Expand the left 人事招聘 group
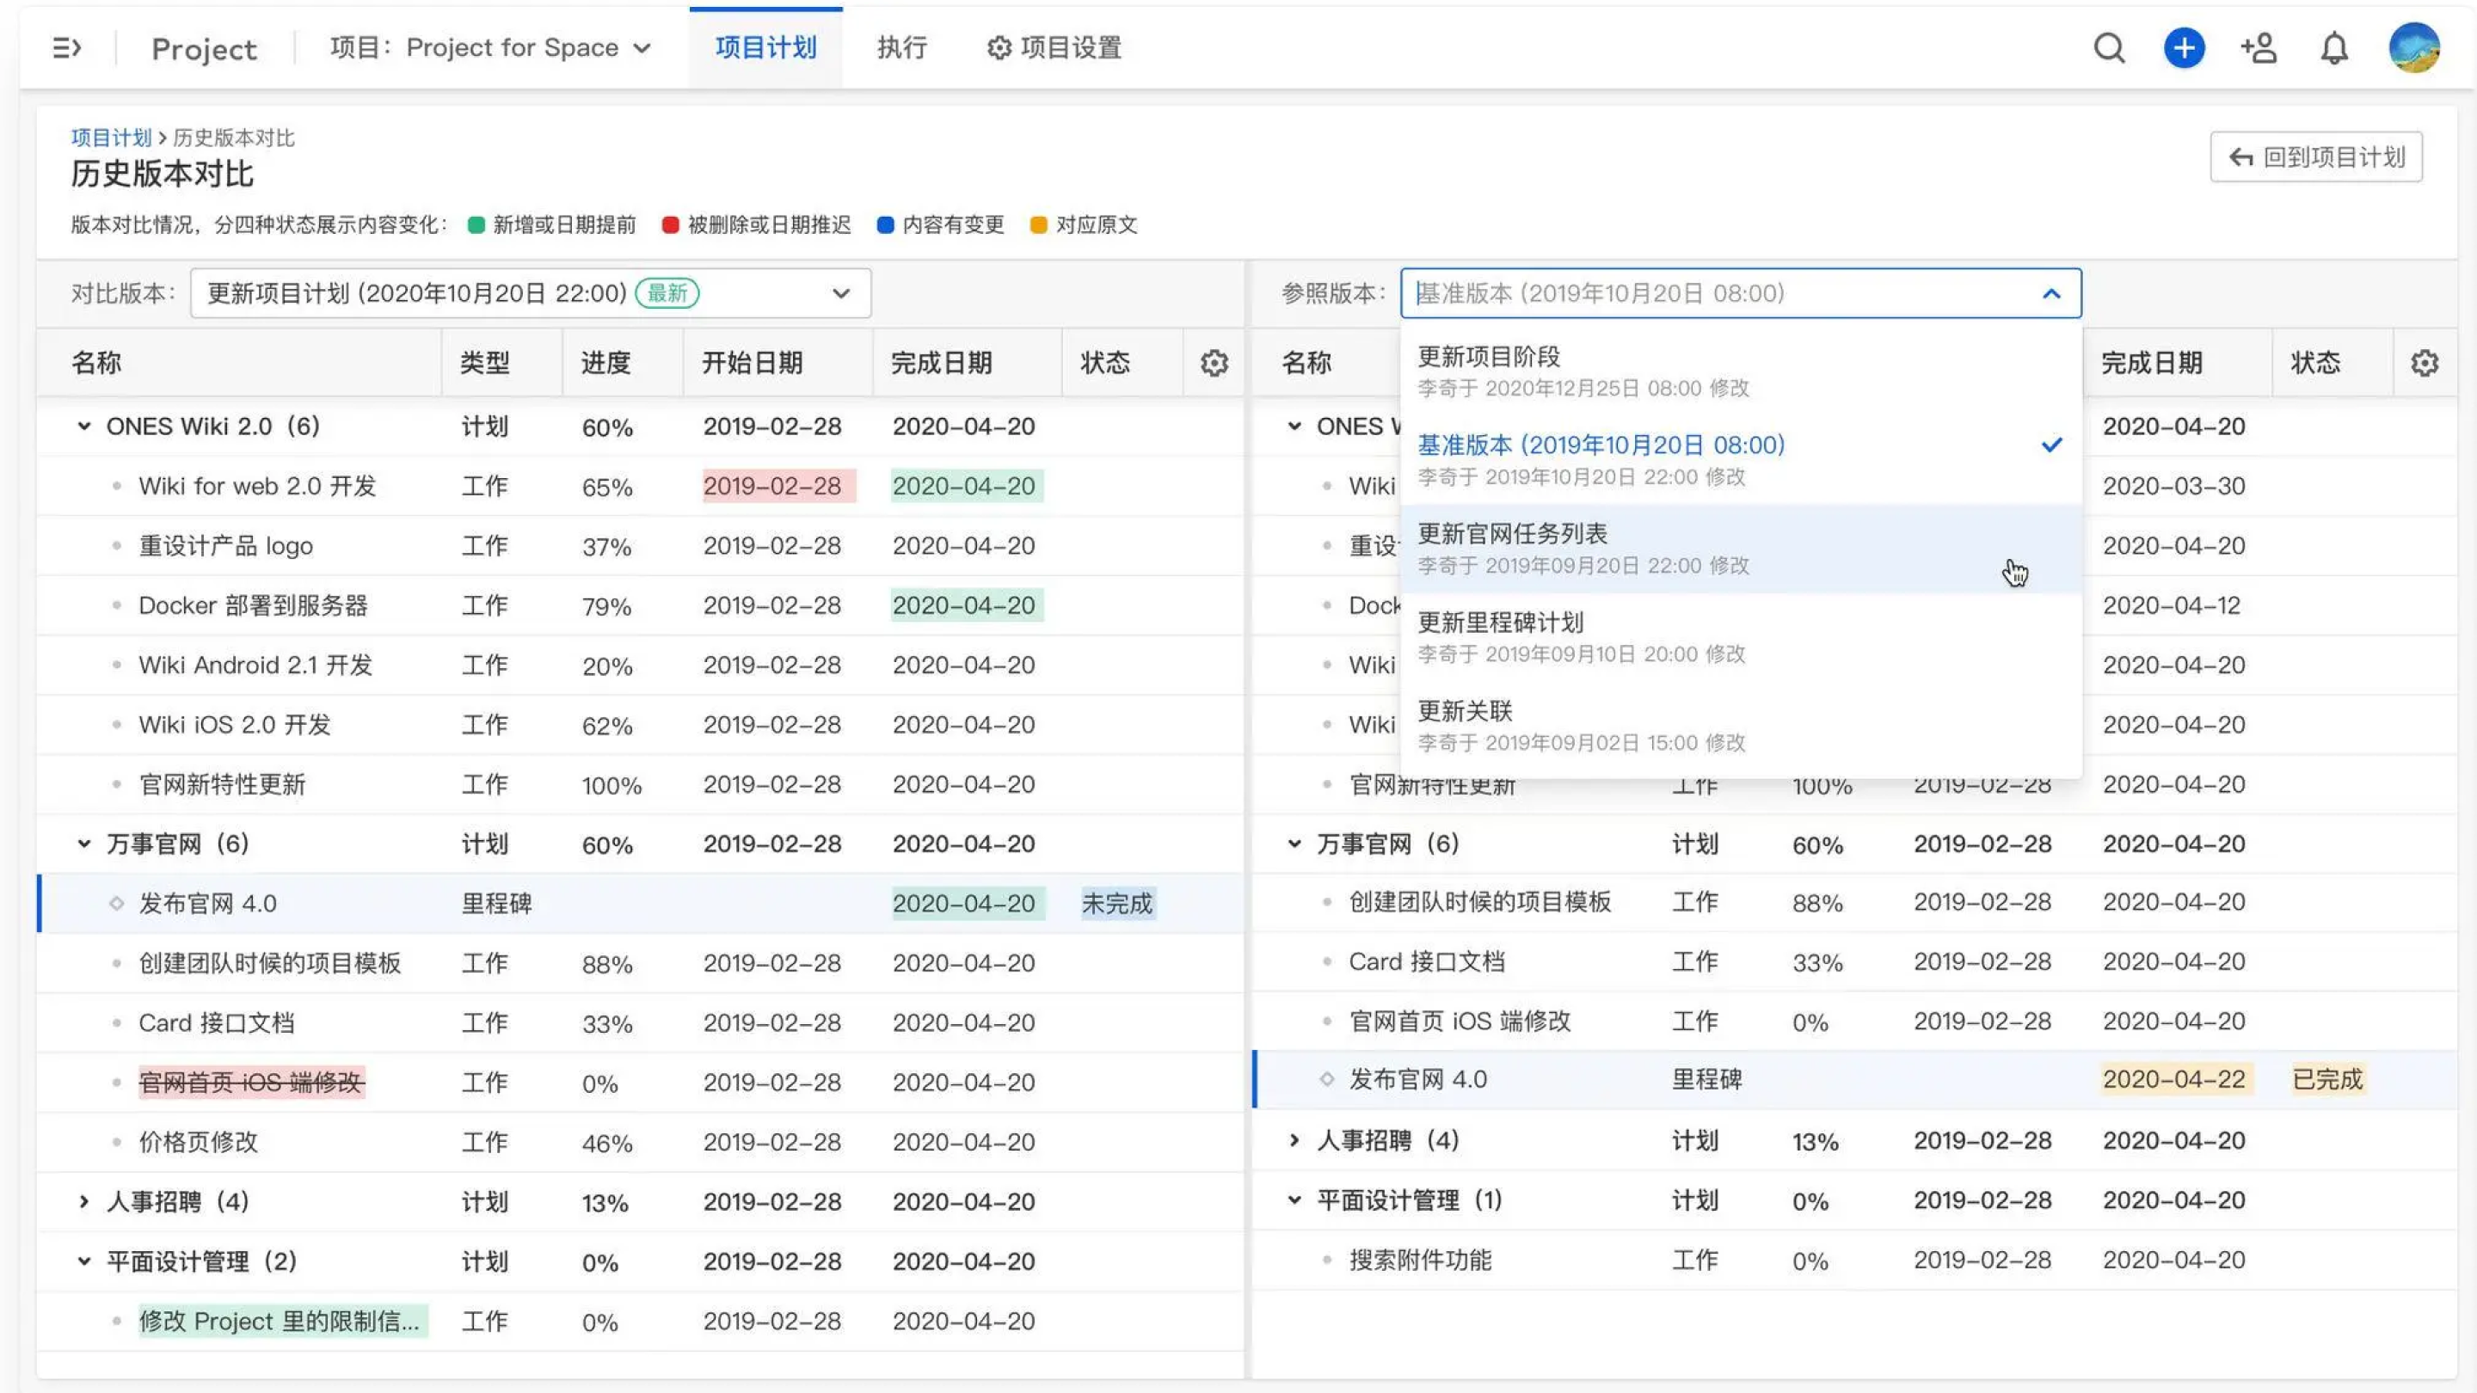Image resolution: width=2477 pixels, height=1393 pixels. pyautogui.click(x=83, y=1202)
